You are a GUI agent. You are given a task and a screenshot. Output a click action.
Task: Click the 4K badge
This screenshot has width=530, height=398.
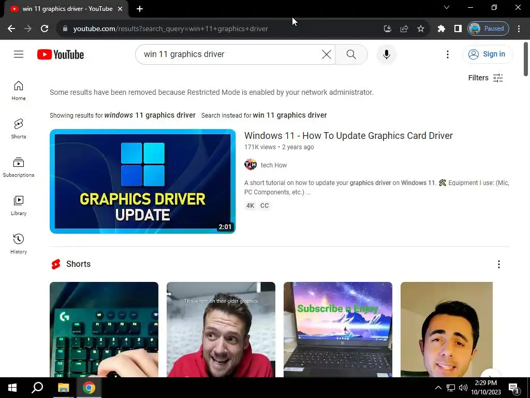coord(250,205)
